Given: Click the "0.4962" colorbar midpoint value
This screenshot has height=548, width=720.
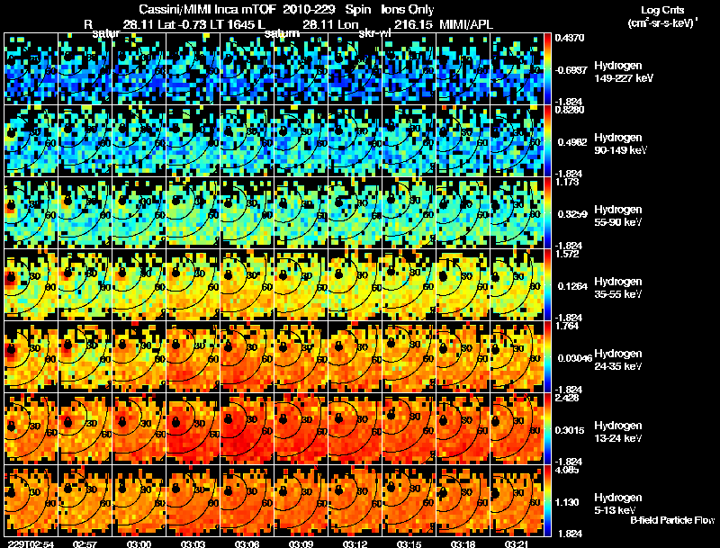Looking at the screenshot, I should 572,142.
